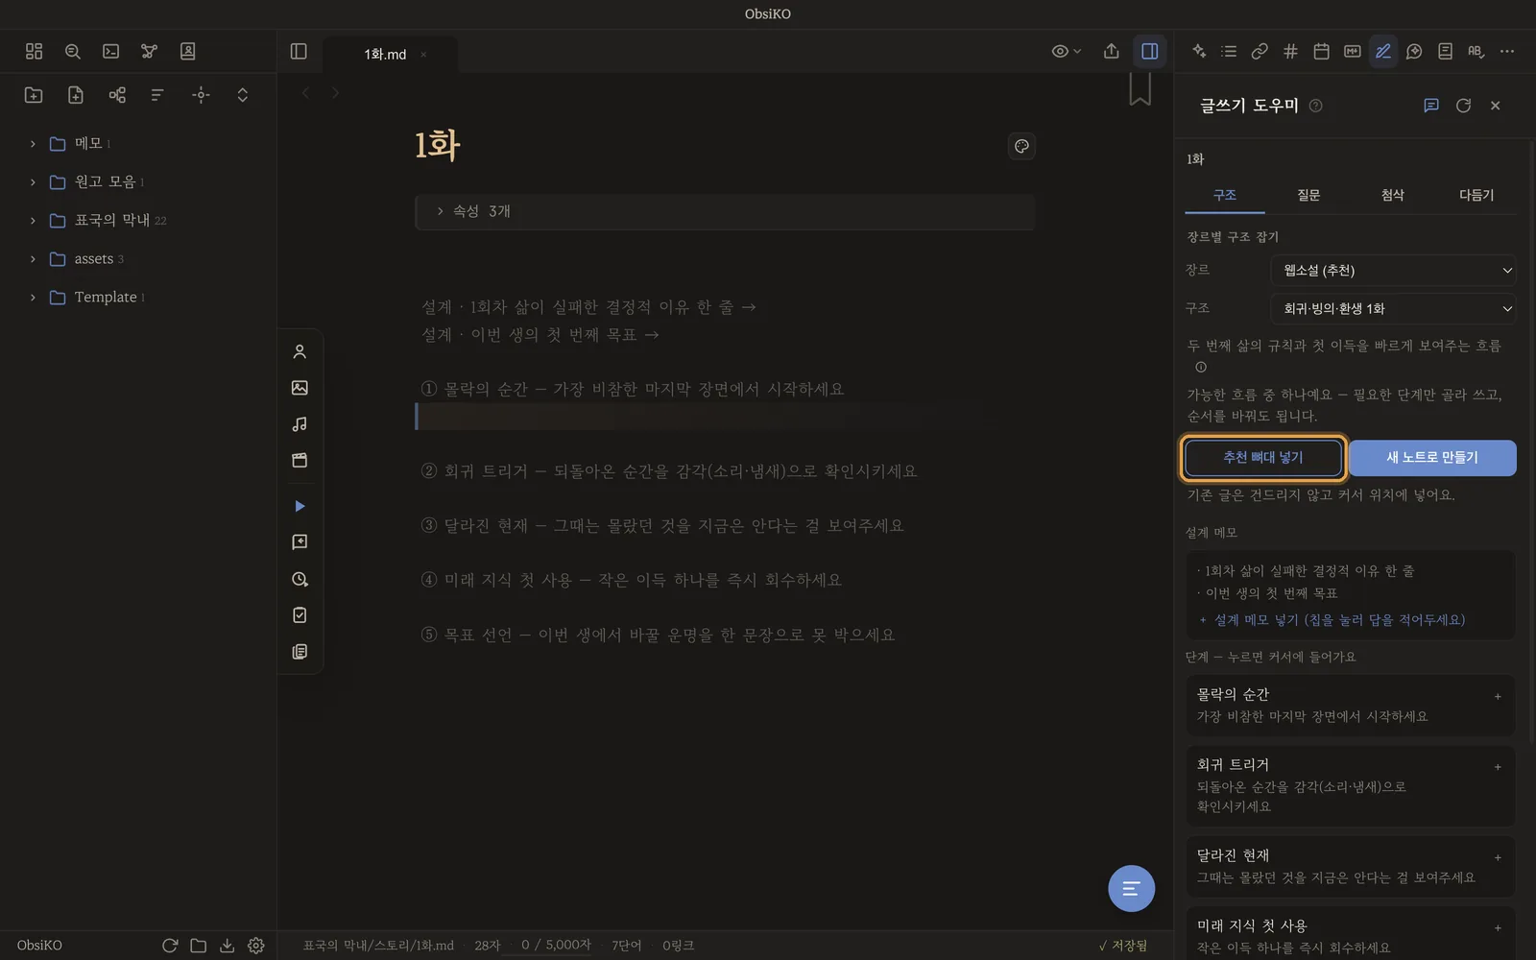
Task: Insert the 몰락의 순간 step card
Action: pyautogui.click(x=1351, y=706)
